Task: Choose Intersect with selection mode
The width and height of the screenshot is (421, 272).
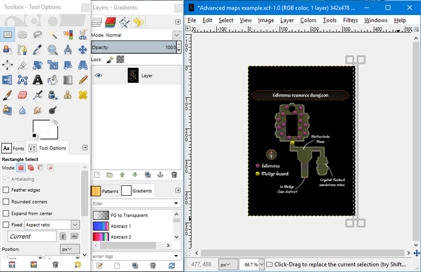Action: tap(50, 168)
